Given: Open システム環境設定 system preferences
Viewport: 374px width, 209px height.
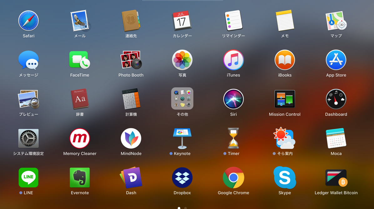Looking at the screenshot, I should tap(28, 138).
